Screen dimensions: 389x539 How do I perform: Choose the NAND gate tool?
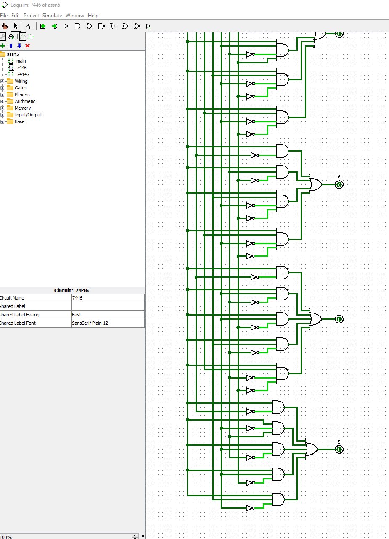[x=101, y=26]
